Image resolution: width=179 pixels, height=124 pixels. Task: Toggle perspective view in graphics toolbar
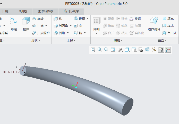(x=148, y=50)
